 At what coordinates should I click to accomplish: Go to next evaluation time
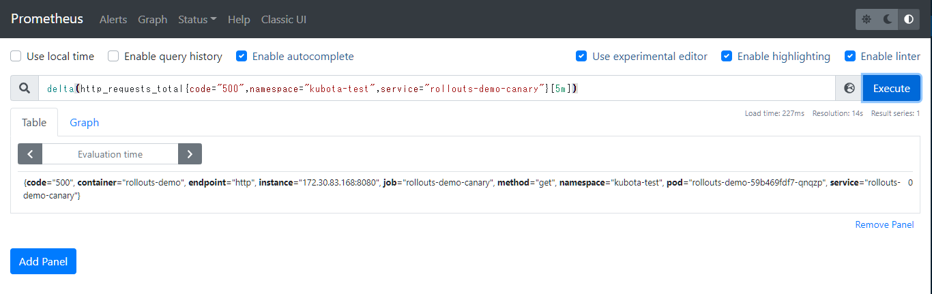pyautogui.click(x=190, y=154)
